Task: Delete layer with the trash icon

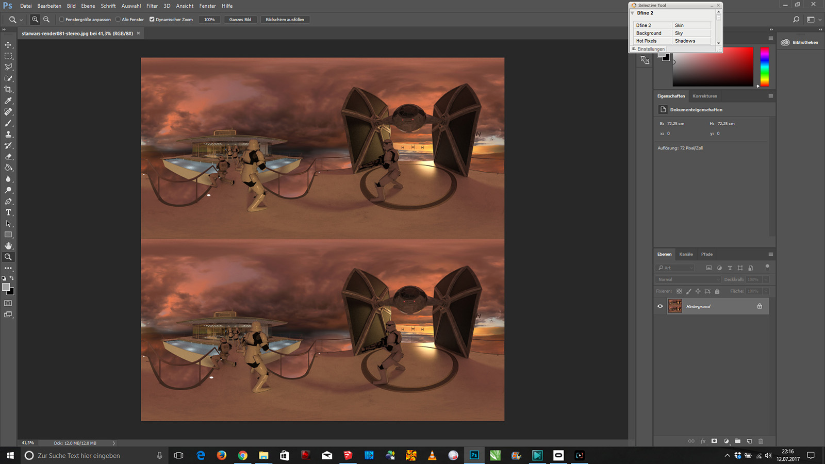Action: (761, 441)
